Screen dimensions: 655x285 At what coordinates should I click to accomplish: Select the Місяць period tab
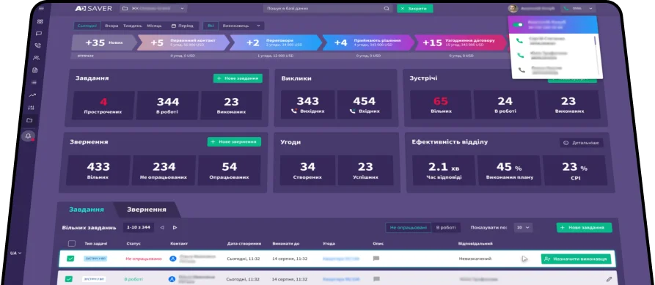click(x=154, y=26)
